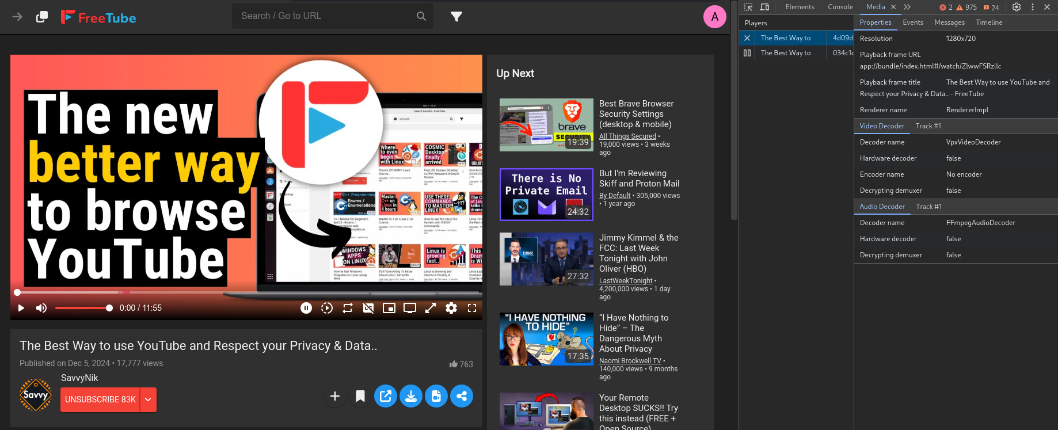Add video to playlist with plus icon

click(x=335, y=396)
